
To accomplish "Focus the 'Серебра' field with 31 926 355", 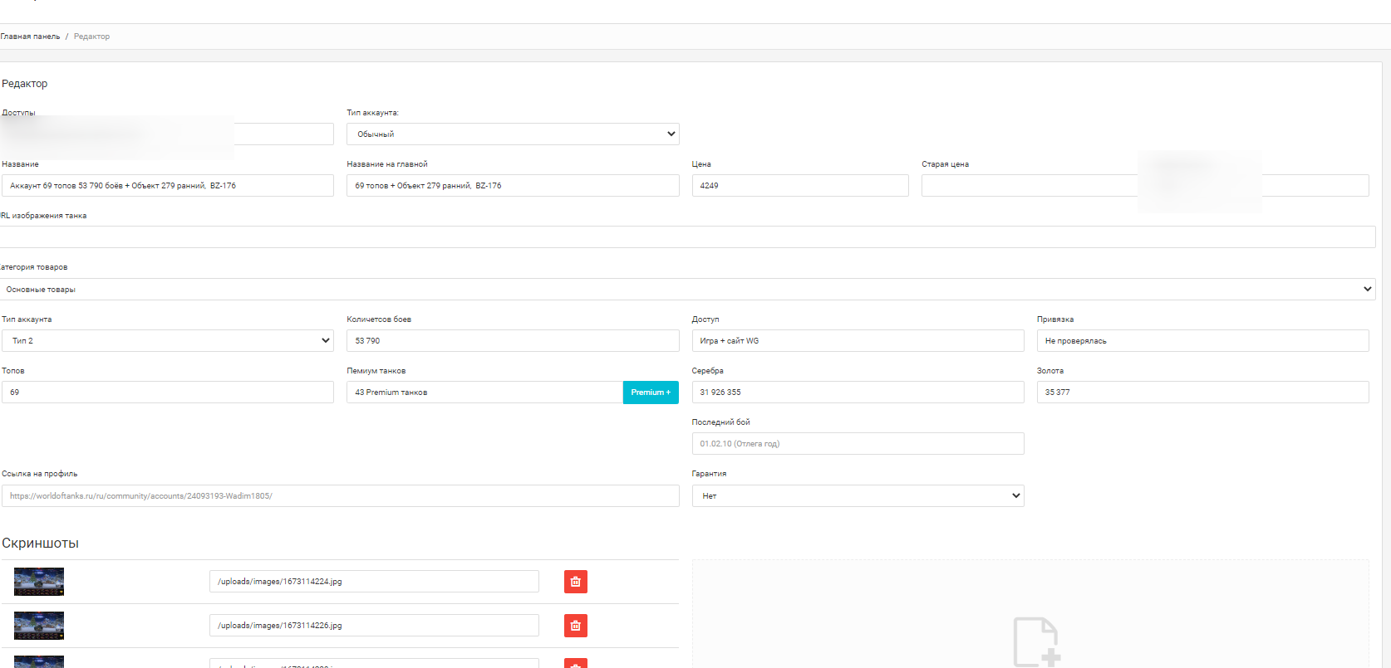I will [x=857, y=393].
